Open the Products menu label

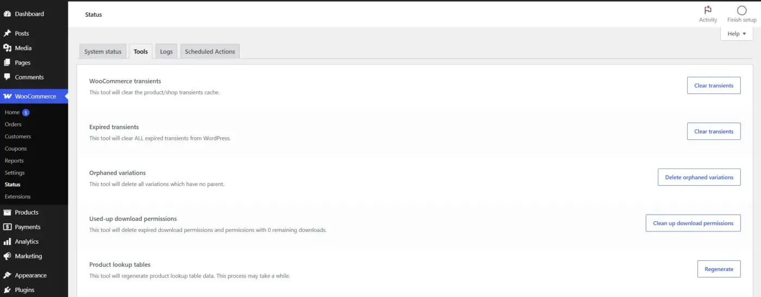[27, 212]
